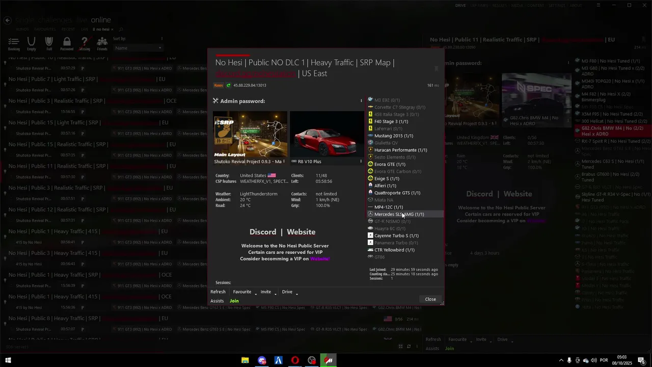Viewport: 652px width, 367px height.
Task: Click the Porsche badge beside Panamera Turbo
Action: 370,243
